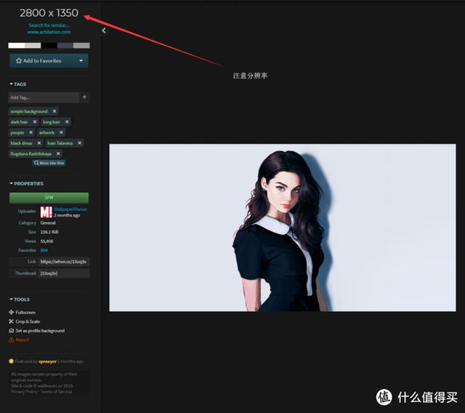The image size is (465, 413).
Task: Collapse the sidebar with the left chevron
Action: coord(104,31)
